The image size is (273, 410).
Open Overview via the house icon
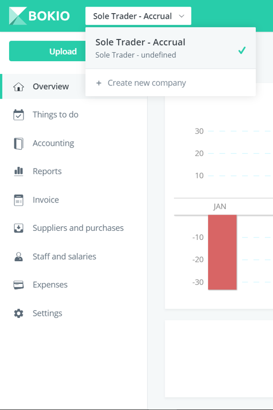click(x=19, y=87)
